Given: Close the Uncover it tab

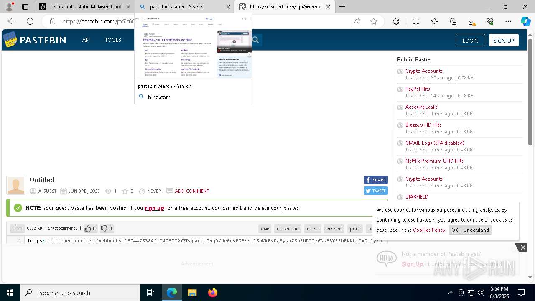Looking at the screenshot, I should pos(128,7).
